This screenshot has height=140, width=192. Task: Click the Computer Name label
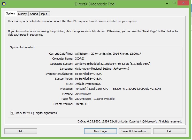[x=63, y=59]
